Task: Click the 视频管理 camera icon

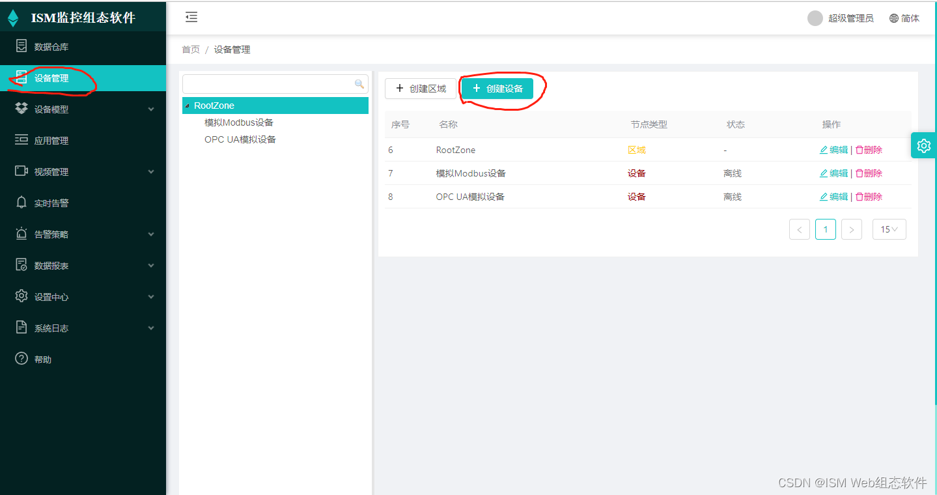Action: point(21,171)
